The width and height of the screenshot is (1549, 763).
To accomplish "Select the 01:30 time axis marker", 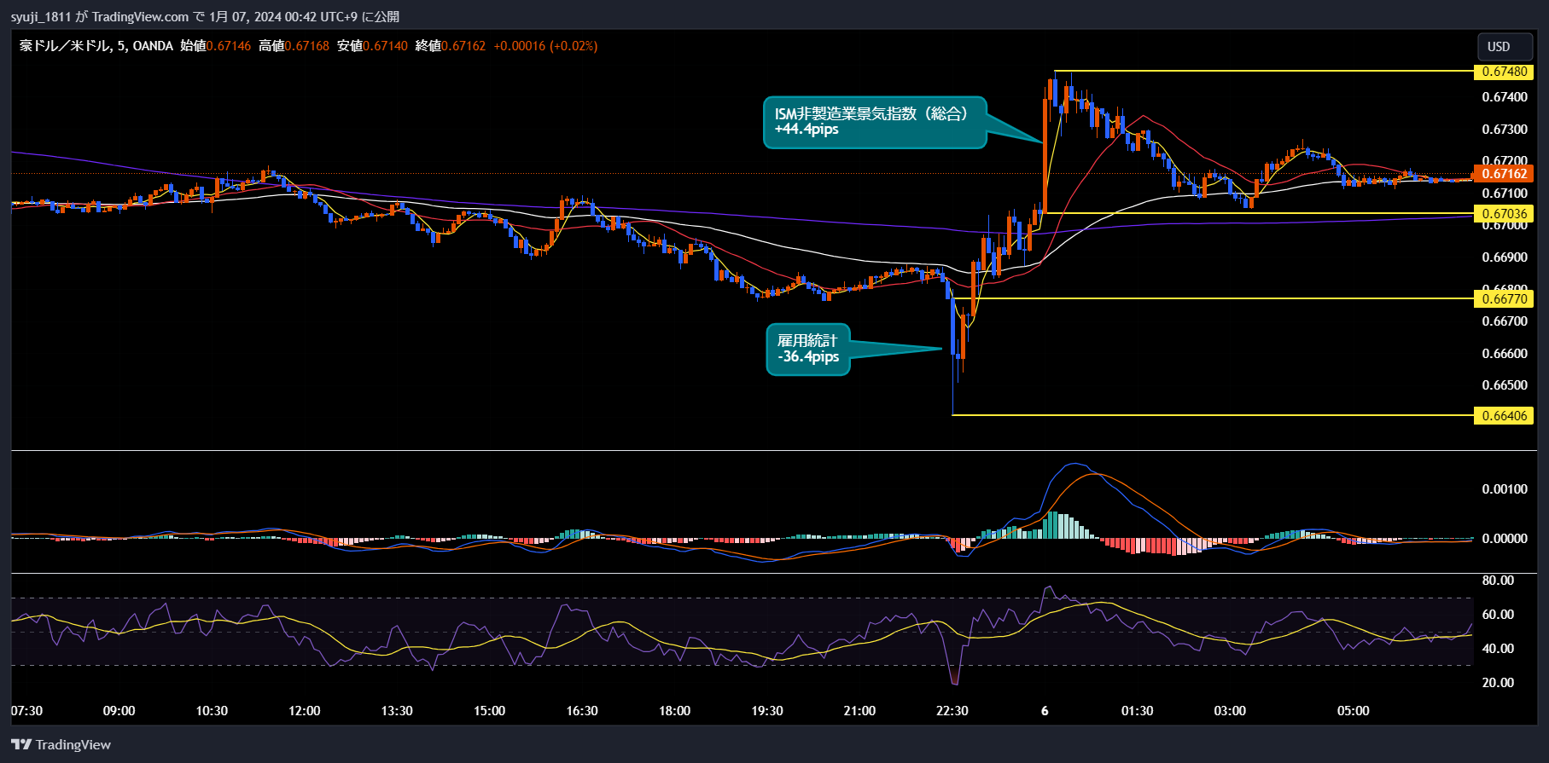I will coord(1137,711).
